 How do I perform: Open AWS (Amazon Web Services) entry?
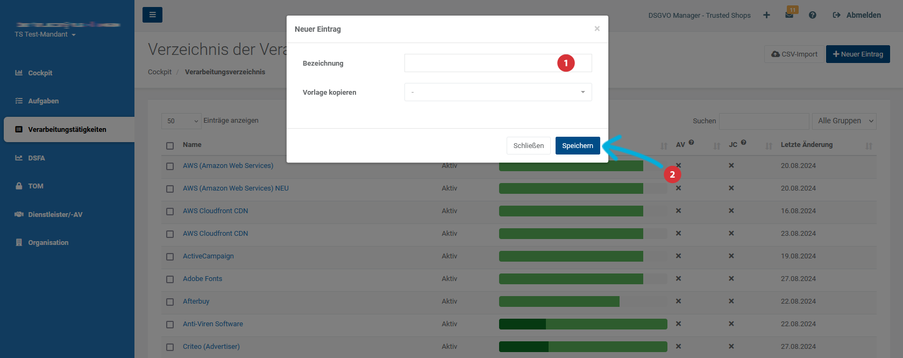tap(228, 165)
